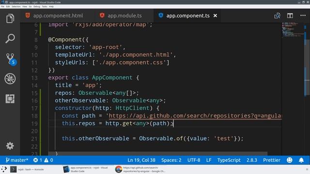Open the Extensions view icon
This screenshot has width=310, height=174.
[10, 99]
